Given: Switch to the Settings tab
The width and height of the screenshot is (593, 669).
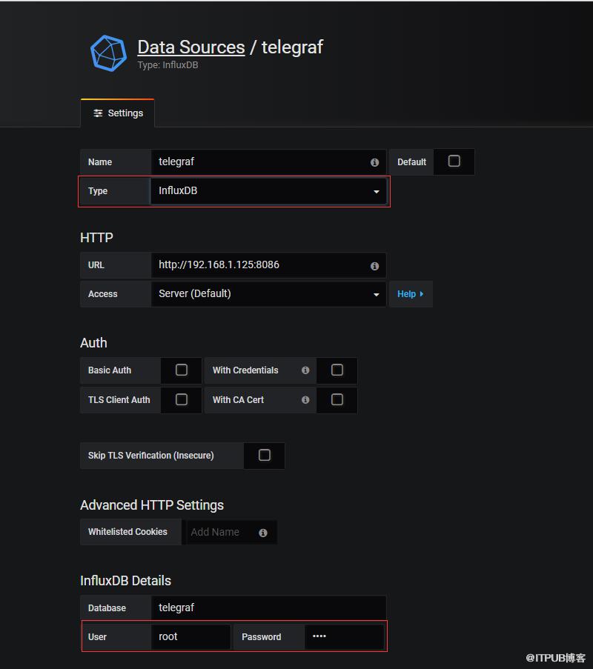Looking at the screenshot, I should [118, 113].
